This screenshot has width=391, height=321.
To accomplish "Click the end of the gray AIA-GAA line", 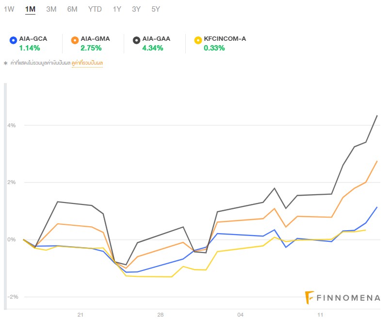I will coord(377,116).
